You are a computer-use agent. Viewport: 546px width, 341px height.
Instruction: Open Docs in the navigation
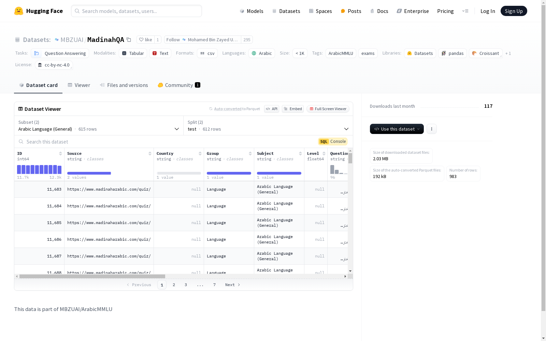(x=379, y=11)
